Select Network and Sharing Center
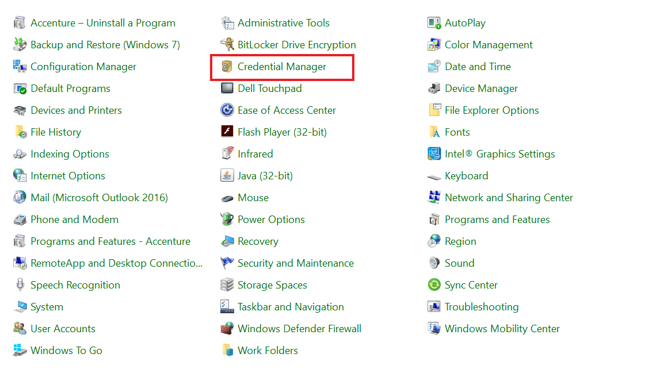The image size is (653, 373). click(509, 197)
